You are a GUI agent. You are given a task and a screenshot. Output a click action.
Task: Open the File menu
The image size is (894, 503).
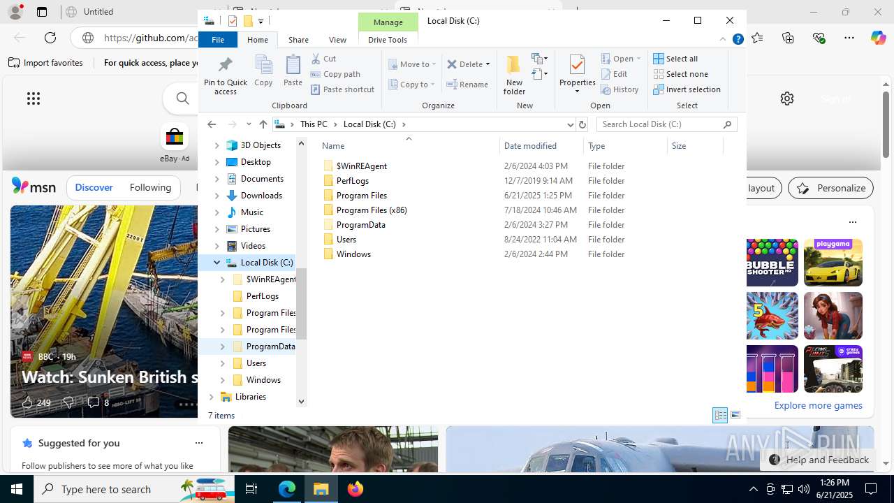click(x=218, y=40)
